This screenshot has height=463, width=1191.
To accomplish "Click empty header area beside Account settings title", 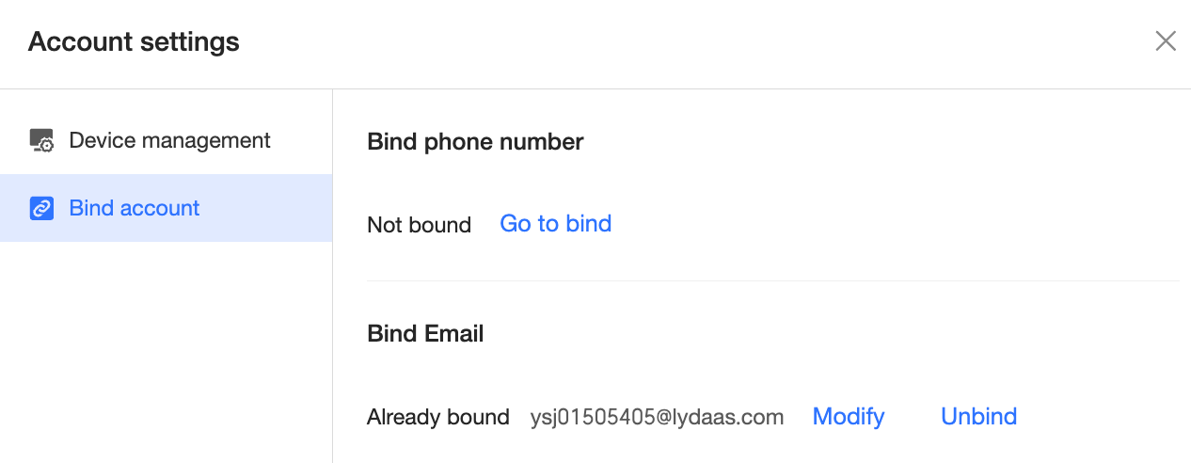I will (x=696, y=42).
